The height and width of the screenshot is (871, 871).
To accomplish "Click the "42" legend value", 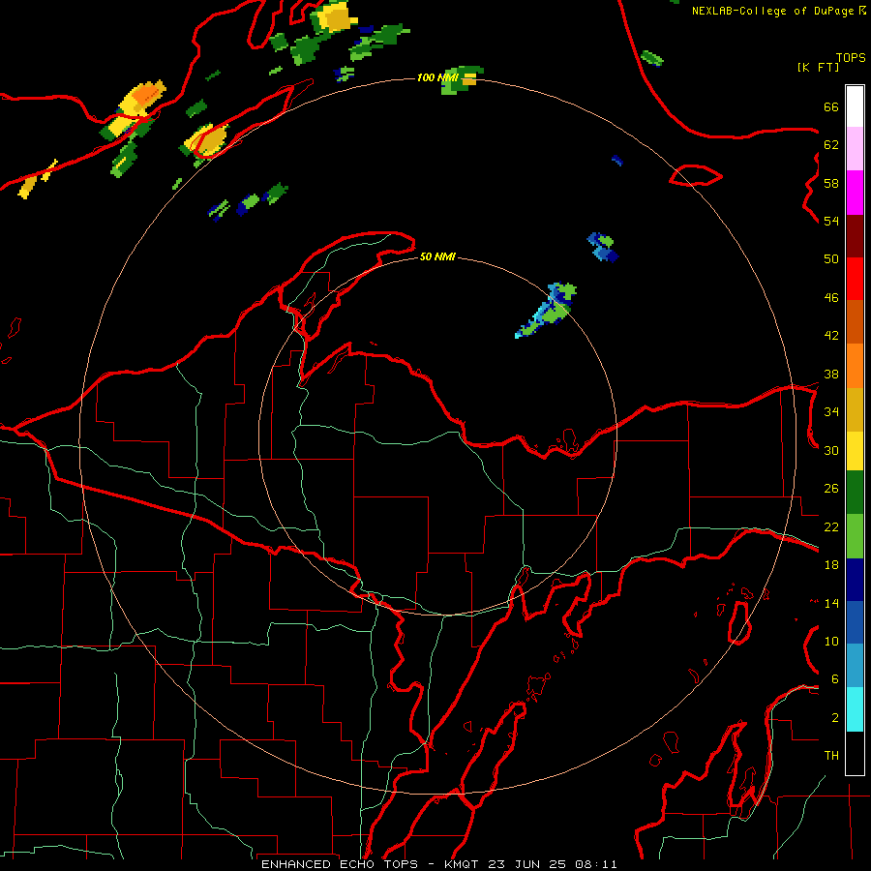I will [831, 336].
